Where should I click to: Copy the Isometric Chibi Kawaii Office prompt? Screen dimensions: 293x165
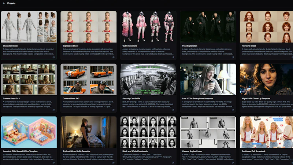pyautogui.click(x=53, y=163)
